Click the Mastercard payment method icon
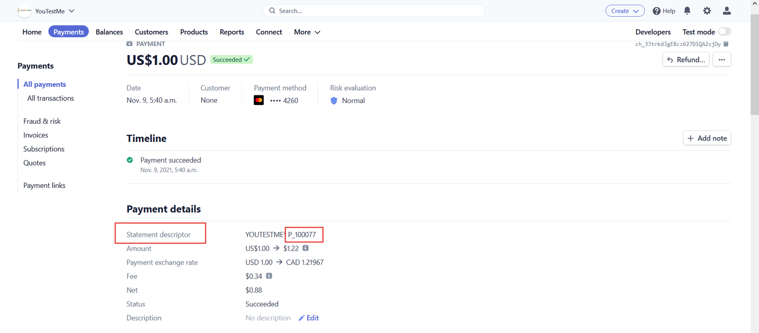 tap(259, 101)
